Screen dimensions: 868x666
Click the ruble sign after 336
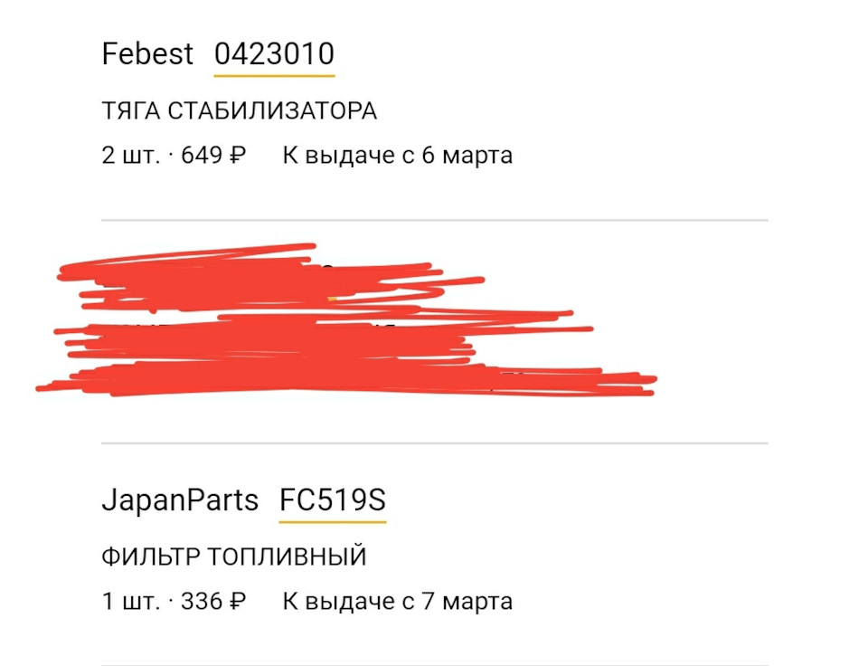(237, 602)
